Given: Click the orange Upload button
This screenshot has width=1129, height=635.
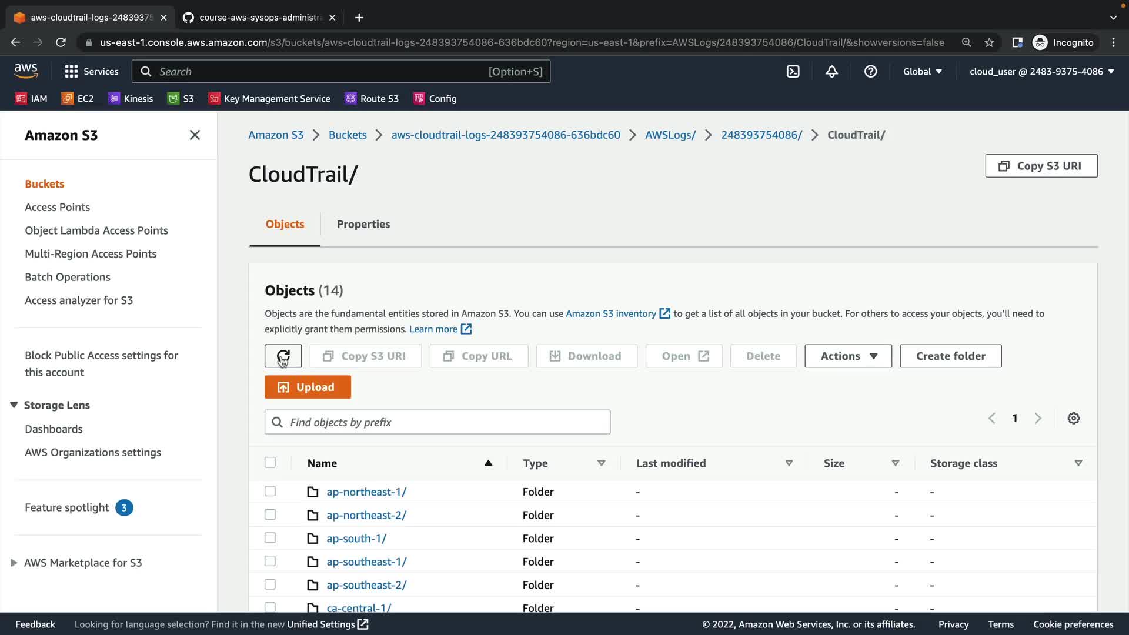Looking at the screenshot, I should click(308, 387).
